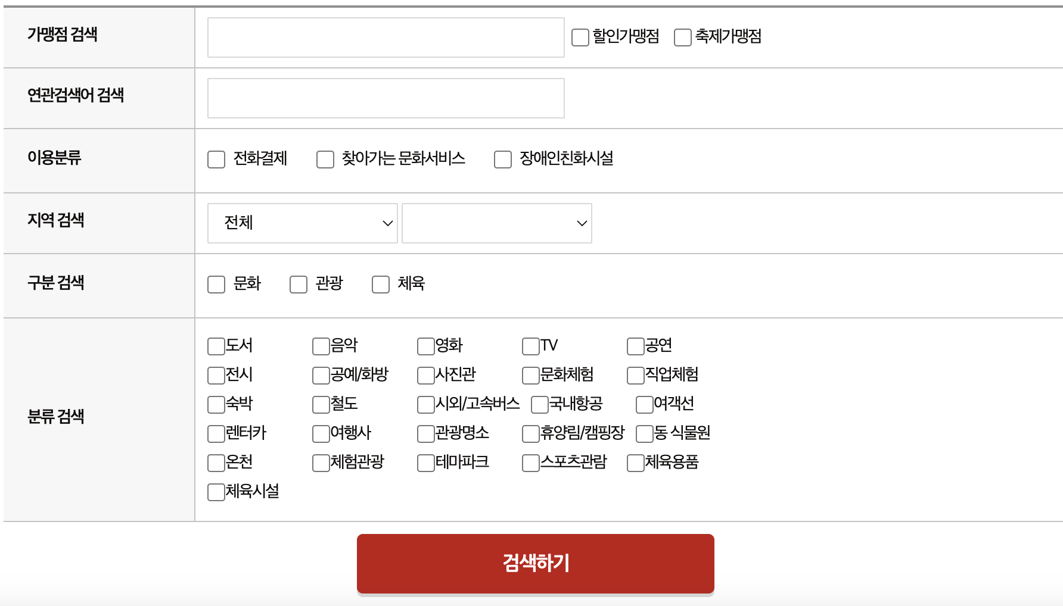This screenshot has width=1063, height=606.
Task: Click the 가맹점 검색 text field
Action: 385,37
